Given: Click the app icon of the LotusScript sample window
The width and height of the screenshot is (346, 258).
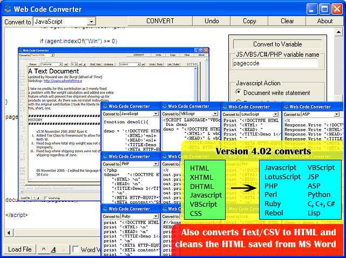Looking at the screenshot, I should [x=225, y=106].
